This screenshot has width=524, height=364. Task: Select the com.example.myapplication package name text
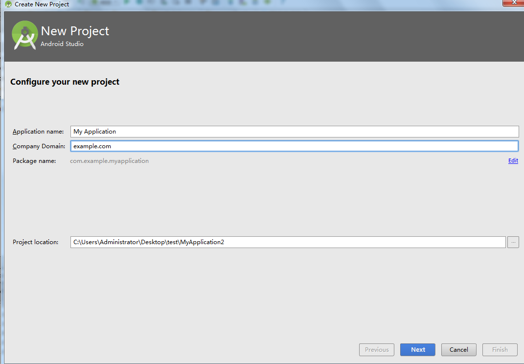109,161
